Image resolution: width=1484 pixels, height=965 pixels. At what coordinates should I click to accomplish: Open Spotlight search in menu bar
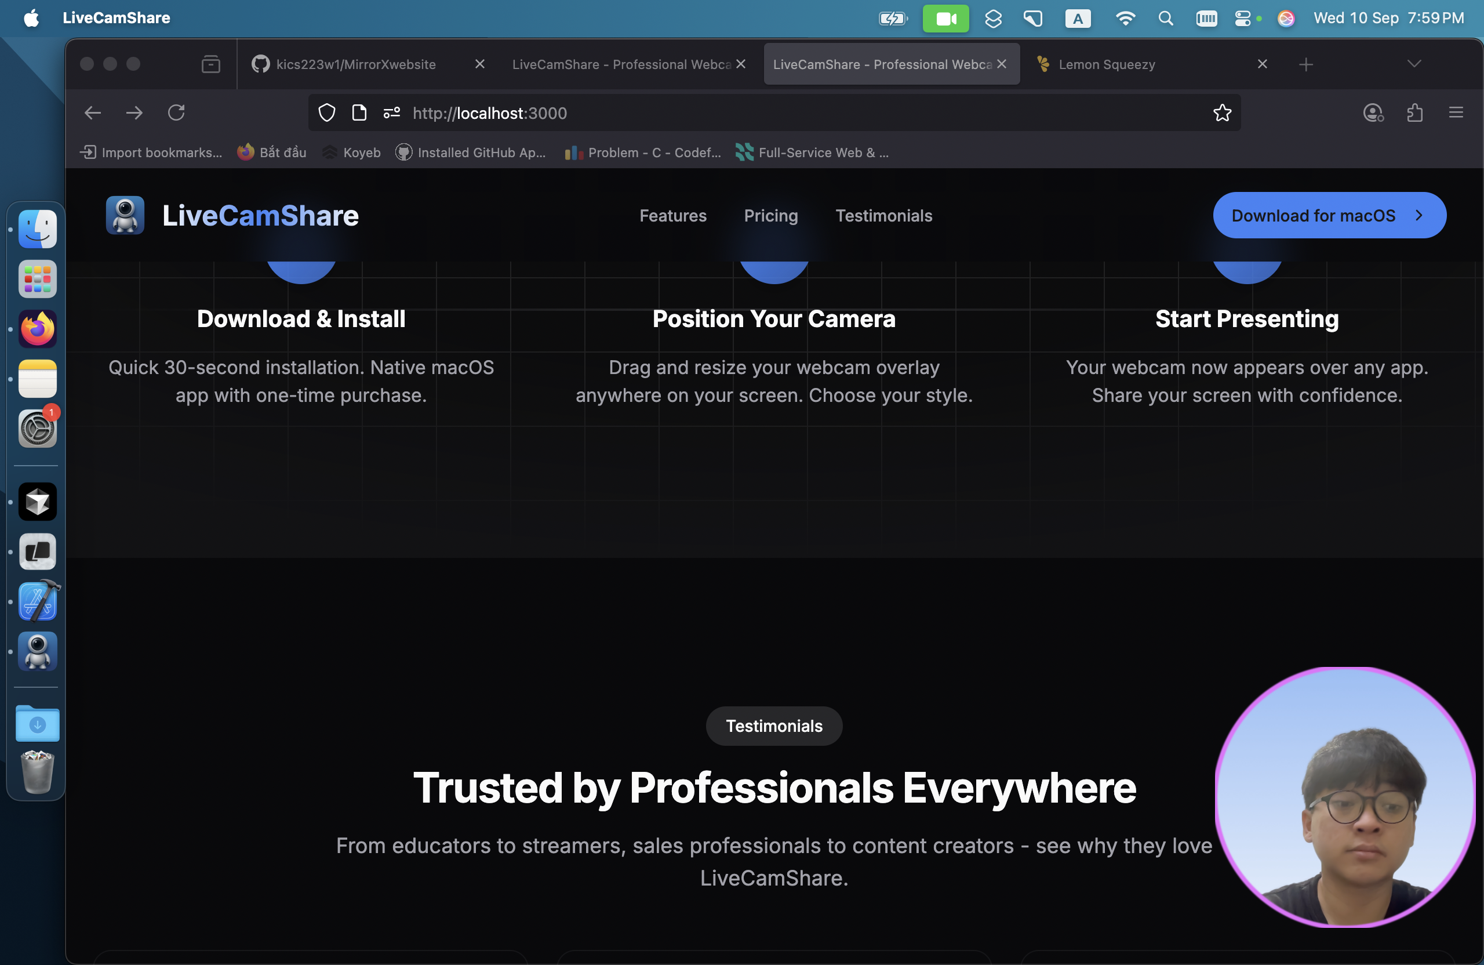pyautogui.click(x=1165, y=18)
